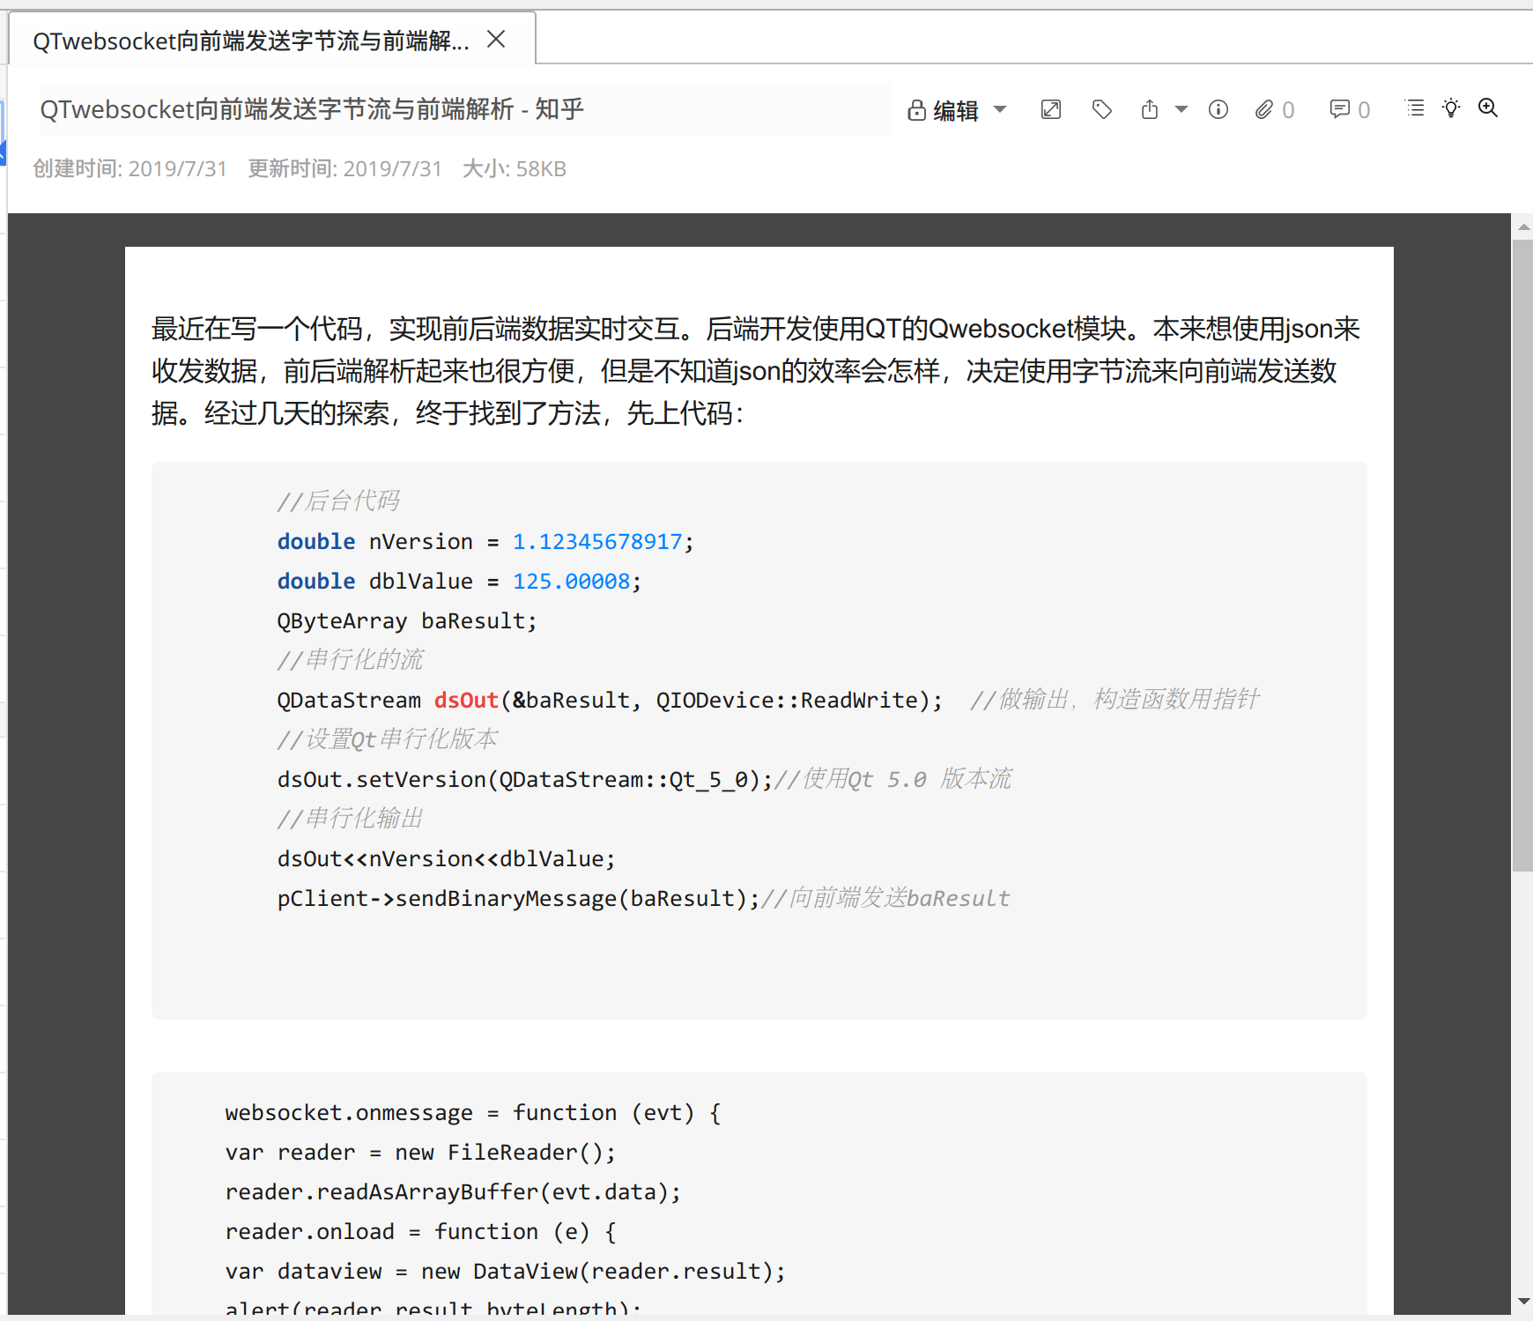Click the 更新时间: 2019/7/31 text

(344, 168)
